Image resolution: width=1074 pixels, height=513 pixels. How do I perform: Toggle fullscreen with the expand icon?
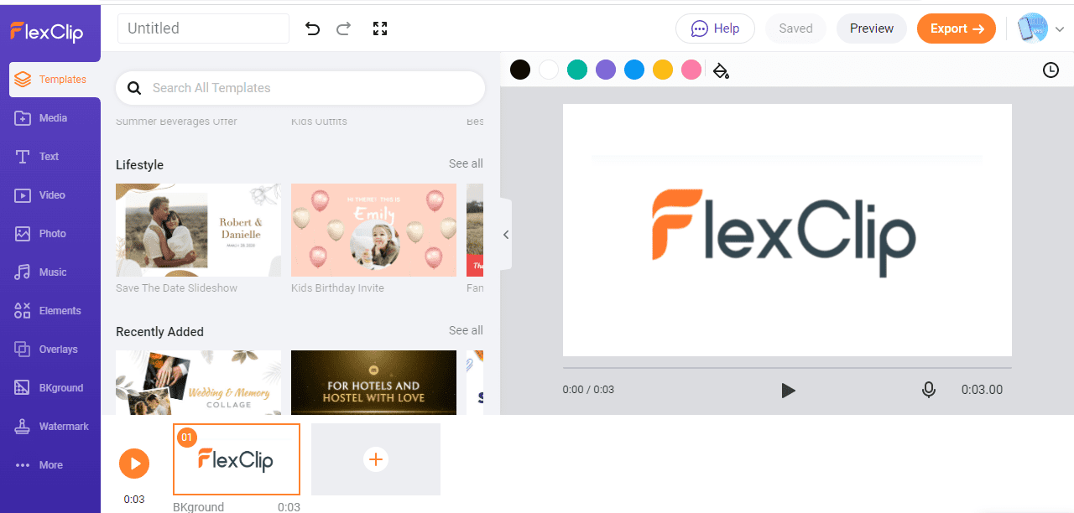point(380,28)
